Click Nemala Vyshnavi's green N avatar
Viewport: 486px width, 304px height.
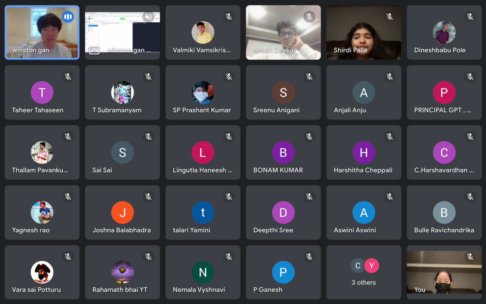[203, 272]
